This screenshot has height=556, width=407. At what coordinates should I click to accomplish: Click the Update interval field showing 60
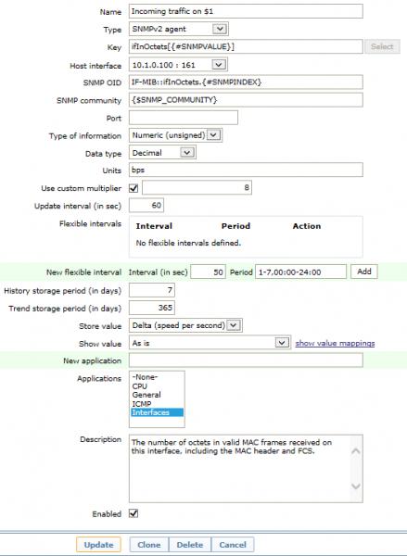tap(146, 206)
